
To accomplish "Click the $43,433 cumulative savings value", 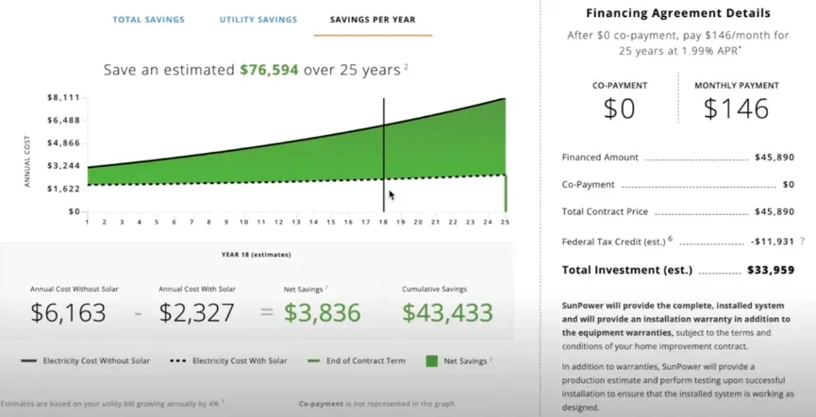I will click(447, 312).
